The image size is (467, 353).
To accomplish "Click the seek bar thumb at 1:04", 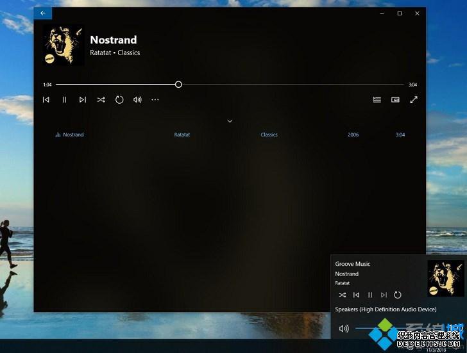I will [178, 85].
